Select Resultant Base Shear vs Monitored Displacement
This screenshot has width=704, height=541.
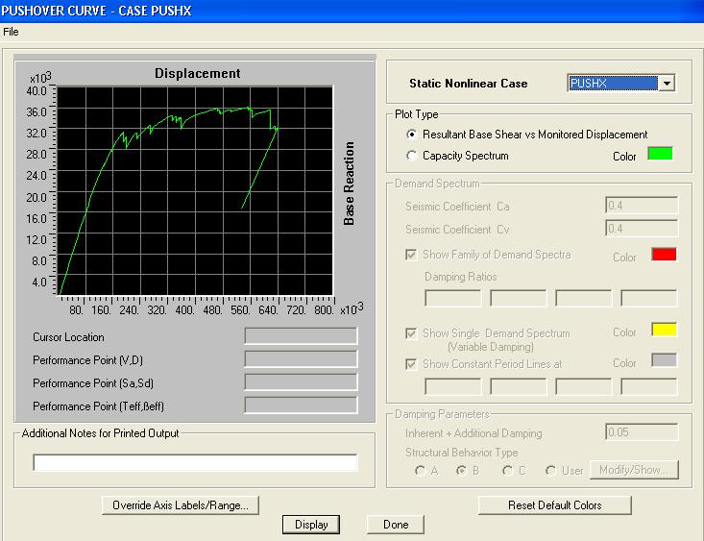pyautogui.click(x=527, y=135)
